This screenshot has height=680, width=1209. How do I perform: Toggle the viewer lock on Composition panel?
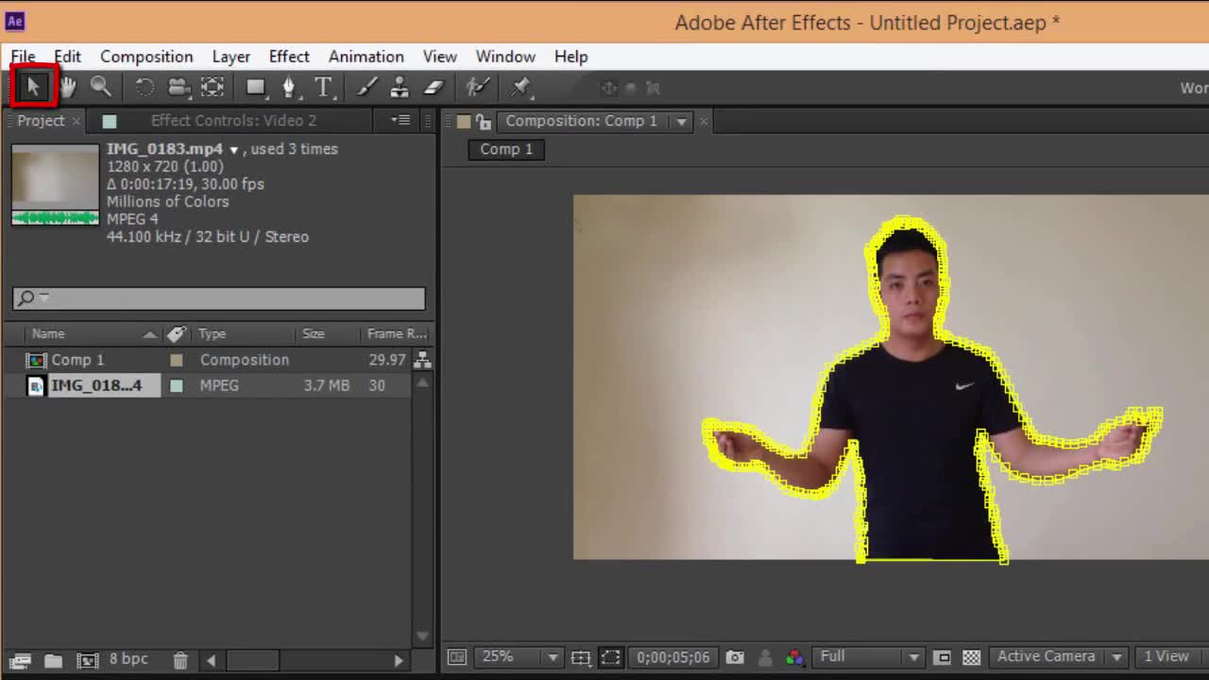pyautogui.click(x=483, y=121)
